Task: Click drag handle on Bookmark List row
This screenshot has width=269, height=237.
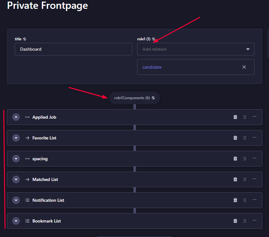Action: 245,221
